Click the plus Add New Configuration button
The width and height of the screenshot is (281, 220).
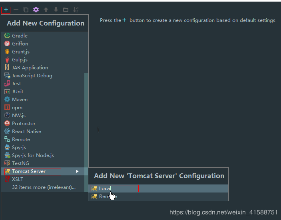pos(6,10)
